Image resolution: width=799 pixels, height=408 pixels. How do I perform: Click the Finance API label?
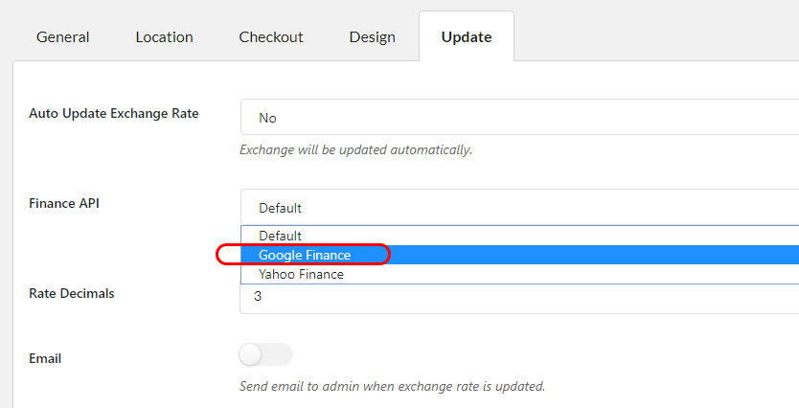pos(64,203)
